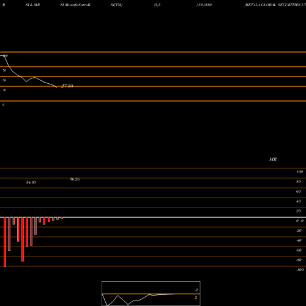This screenshot has height=306, width=306.
Task: Click the stock code ')531530'
Action: tap(204, 5)
